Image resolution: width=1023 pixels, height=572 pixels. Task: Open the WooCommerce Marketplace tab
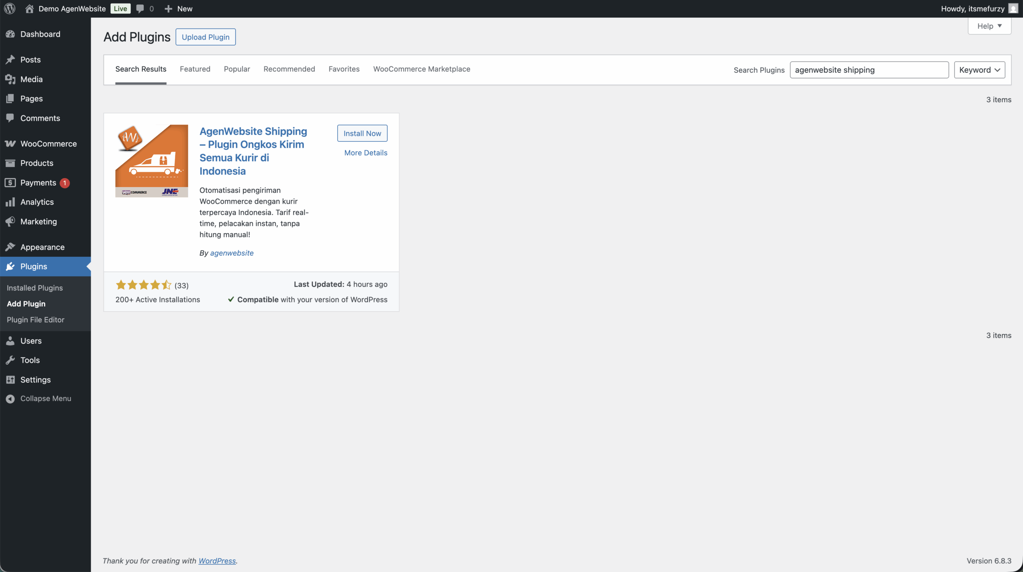tap(422, 69)
